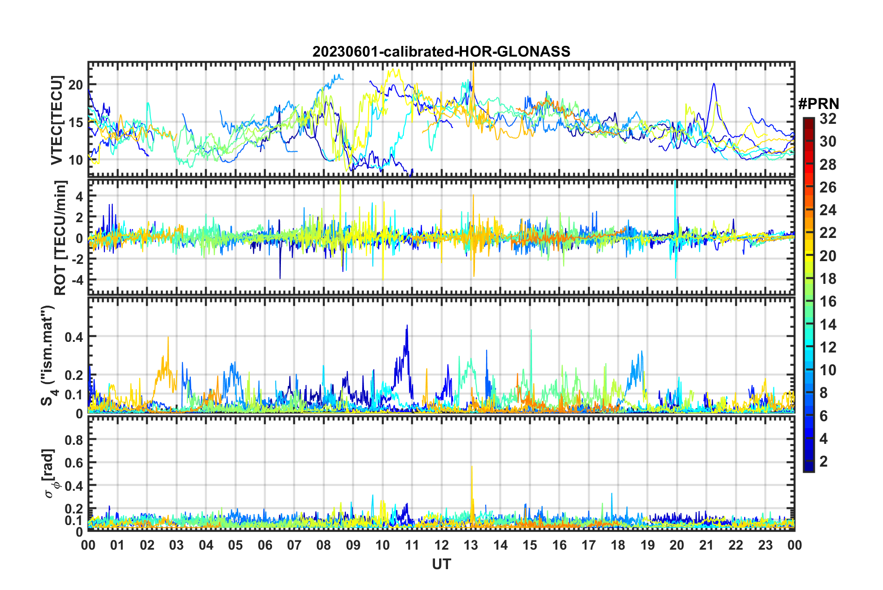
Task: Click the 24 label on PRN colorbar
Action: click(828, 210)
